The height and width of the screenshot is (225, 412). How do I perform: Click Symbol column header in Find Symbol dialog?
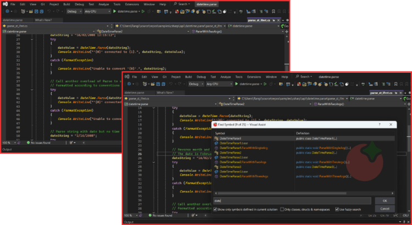[220, 134]
